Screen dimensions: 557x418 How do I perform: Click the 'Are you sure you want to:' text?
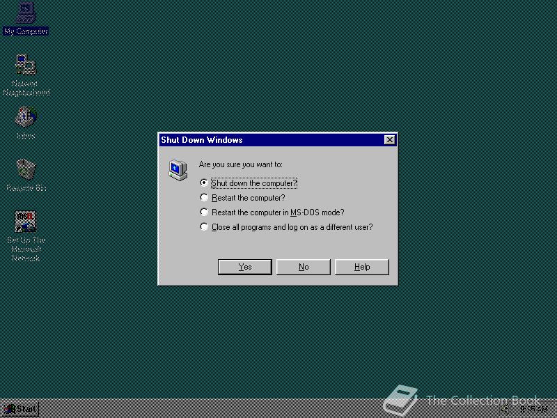click(240, 164)
